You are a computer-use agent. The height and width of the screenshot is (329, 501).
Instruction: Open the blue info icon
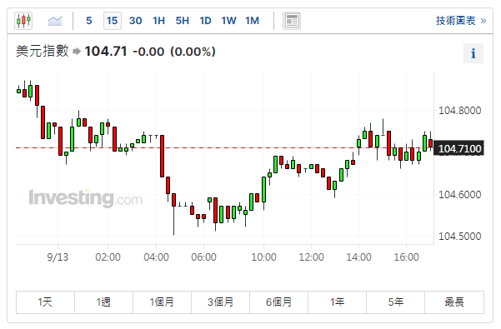click(473, 53)
